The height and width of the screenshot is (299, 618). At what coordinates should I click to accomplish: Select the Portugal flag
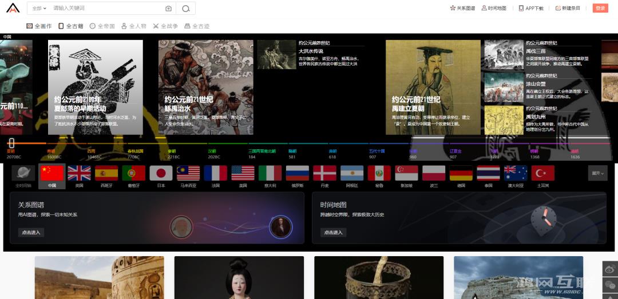(x=133, y=173)
